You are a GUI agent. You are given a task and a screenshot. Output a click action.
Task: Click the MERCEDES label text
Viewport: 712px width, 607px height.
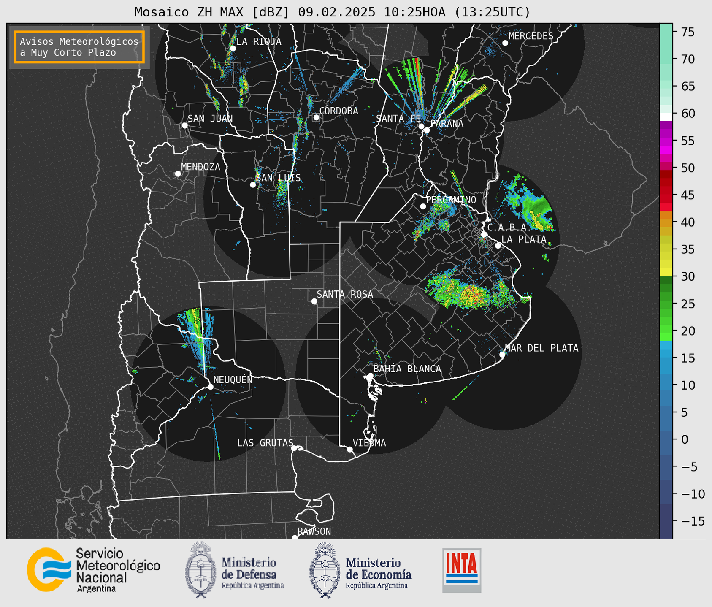(531, 36)
